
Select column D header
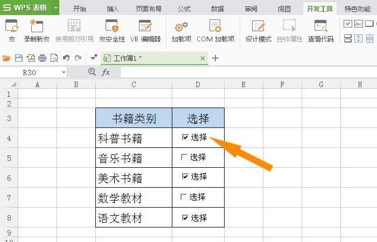(198, 84)
